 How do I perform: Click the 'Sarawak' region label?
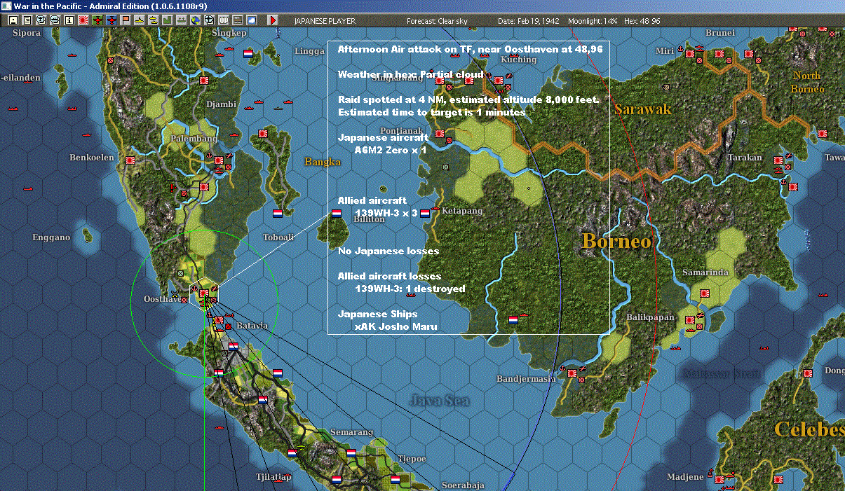pos(643,109)
